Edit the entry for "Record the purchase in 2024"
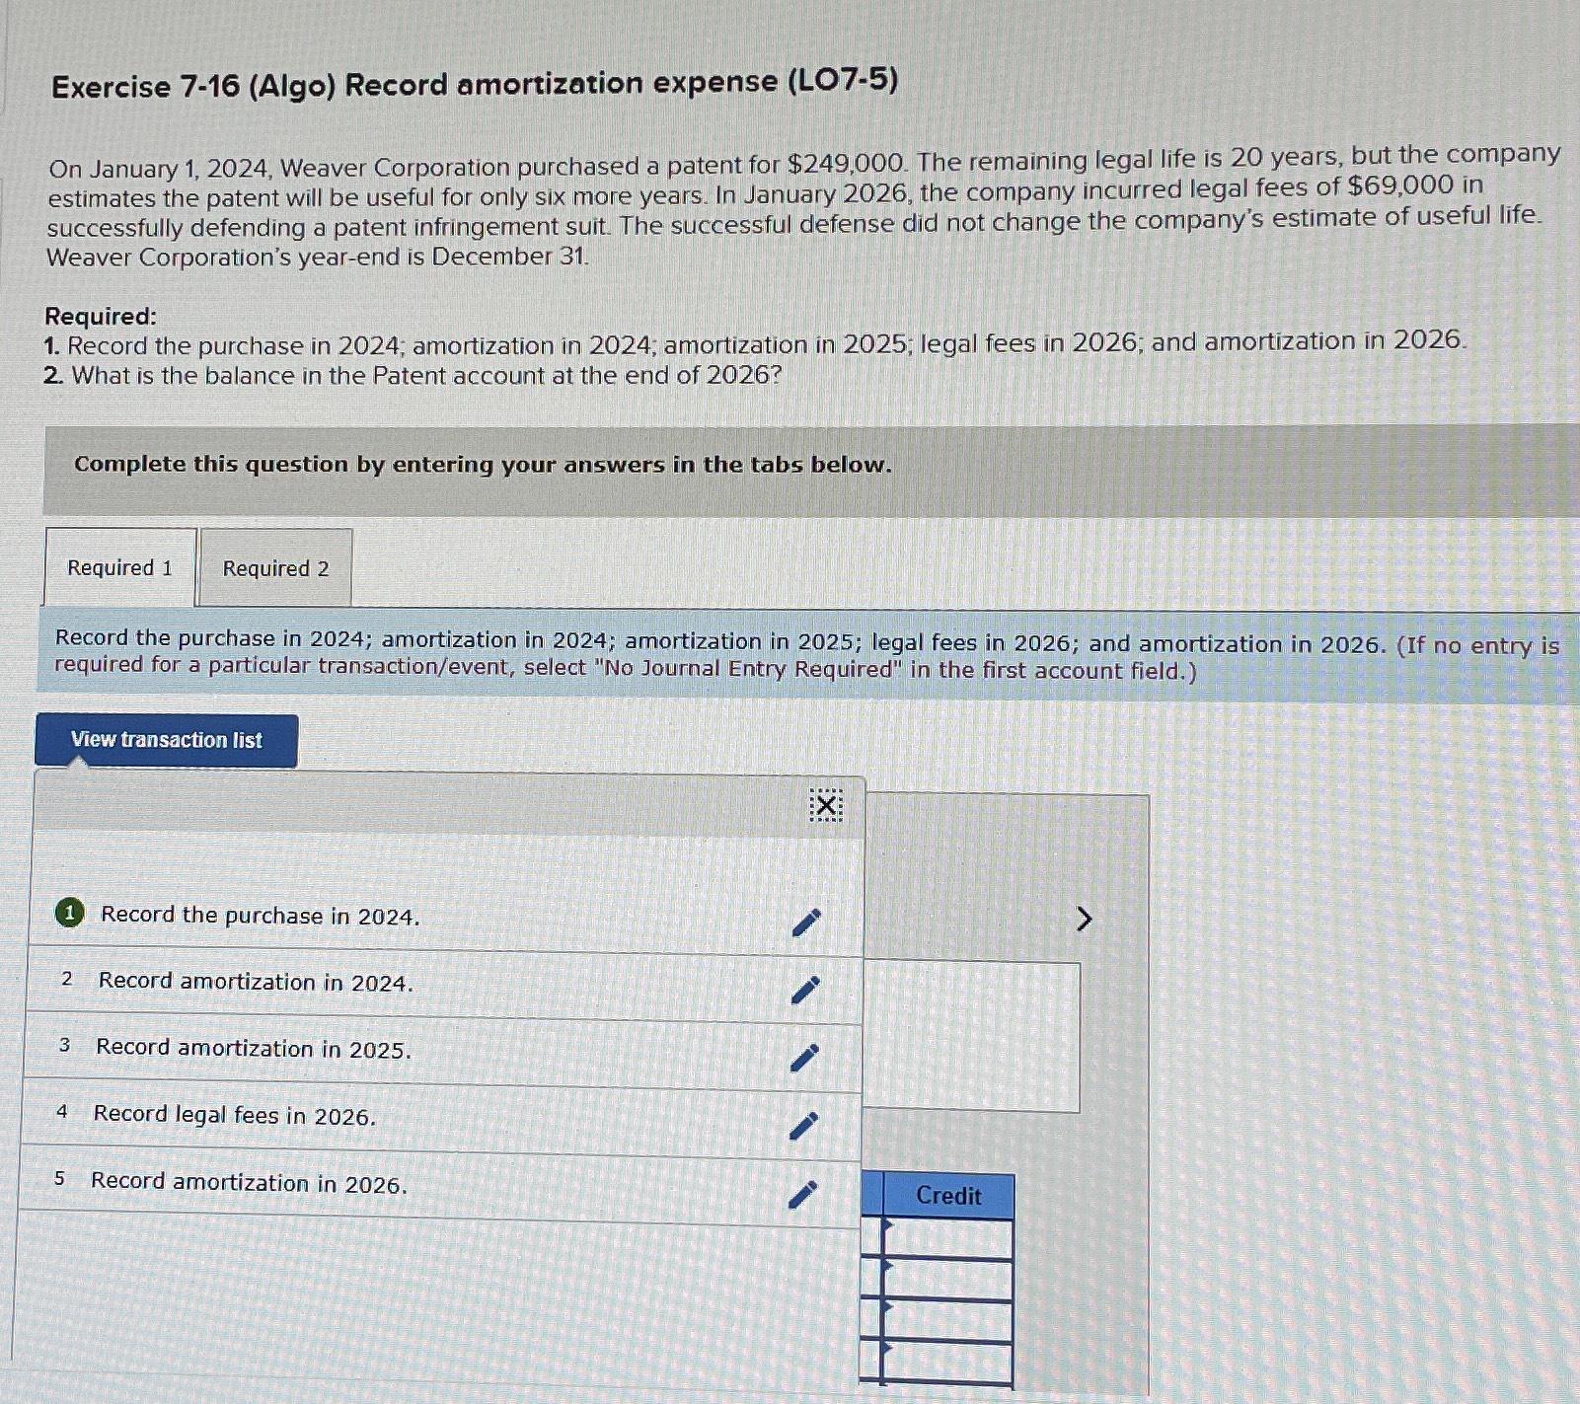 click(x=807, y=922)
